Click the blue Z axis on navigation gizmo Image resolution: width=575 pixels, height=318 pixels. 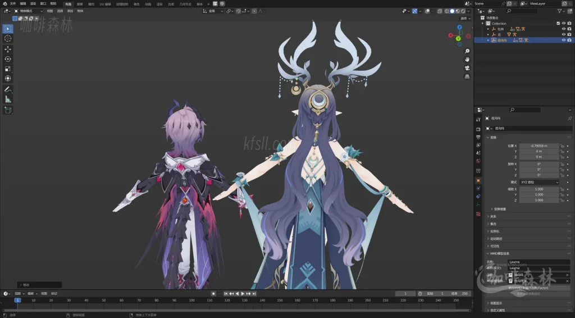pos(459,27)
